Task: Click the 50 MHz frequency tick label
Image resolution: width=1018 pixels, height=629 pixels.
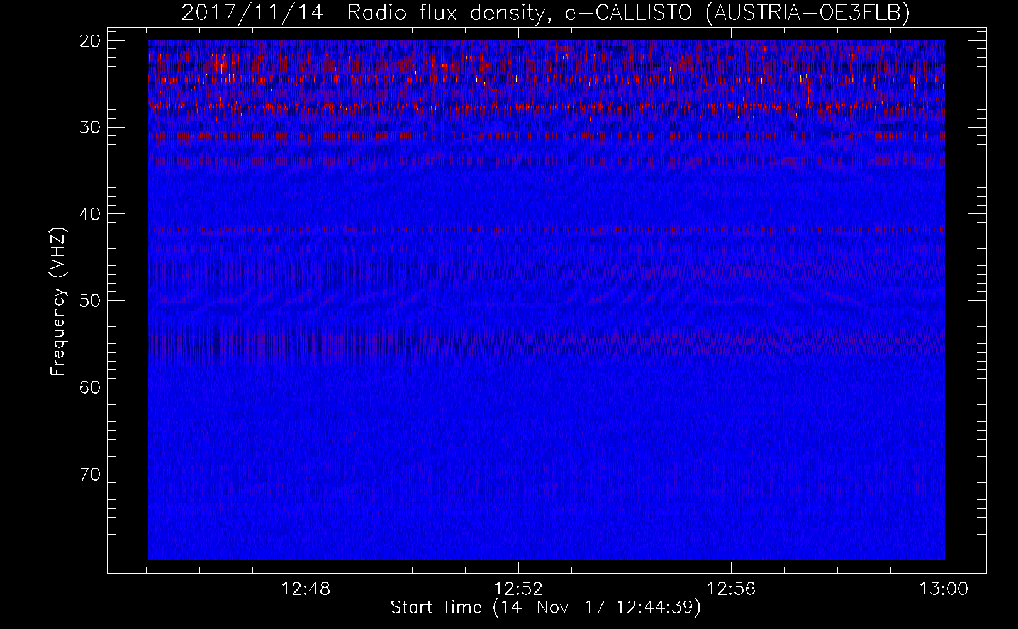Action: click(91, 301)
